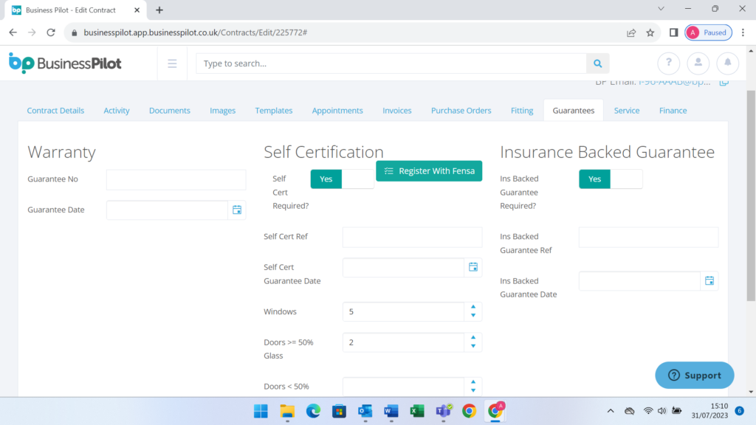Bookmark this page with star icon
The image size is (756, 425).
point(650,32)
